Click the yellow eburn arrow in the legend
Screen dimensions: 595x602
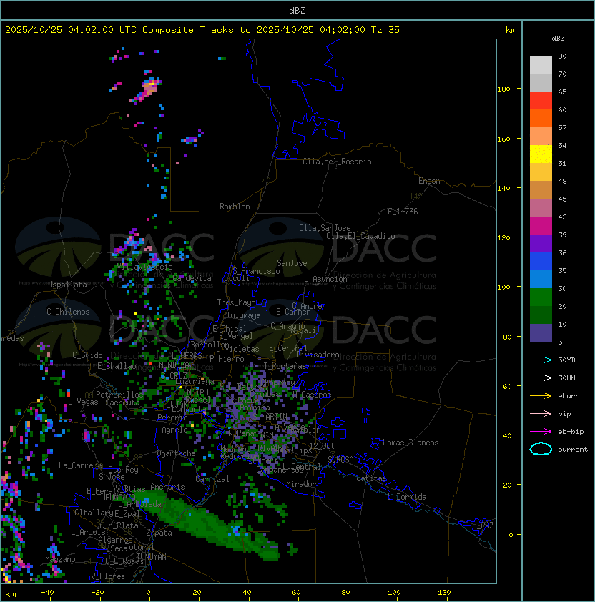pos(541,395)
